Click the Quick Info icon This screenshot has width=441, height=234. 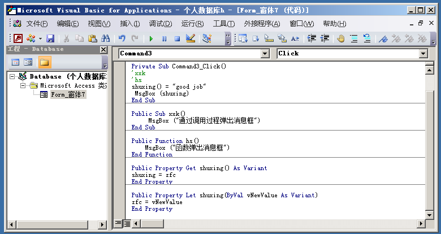[x=269, y=38]
